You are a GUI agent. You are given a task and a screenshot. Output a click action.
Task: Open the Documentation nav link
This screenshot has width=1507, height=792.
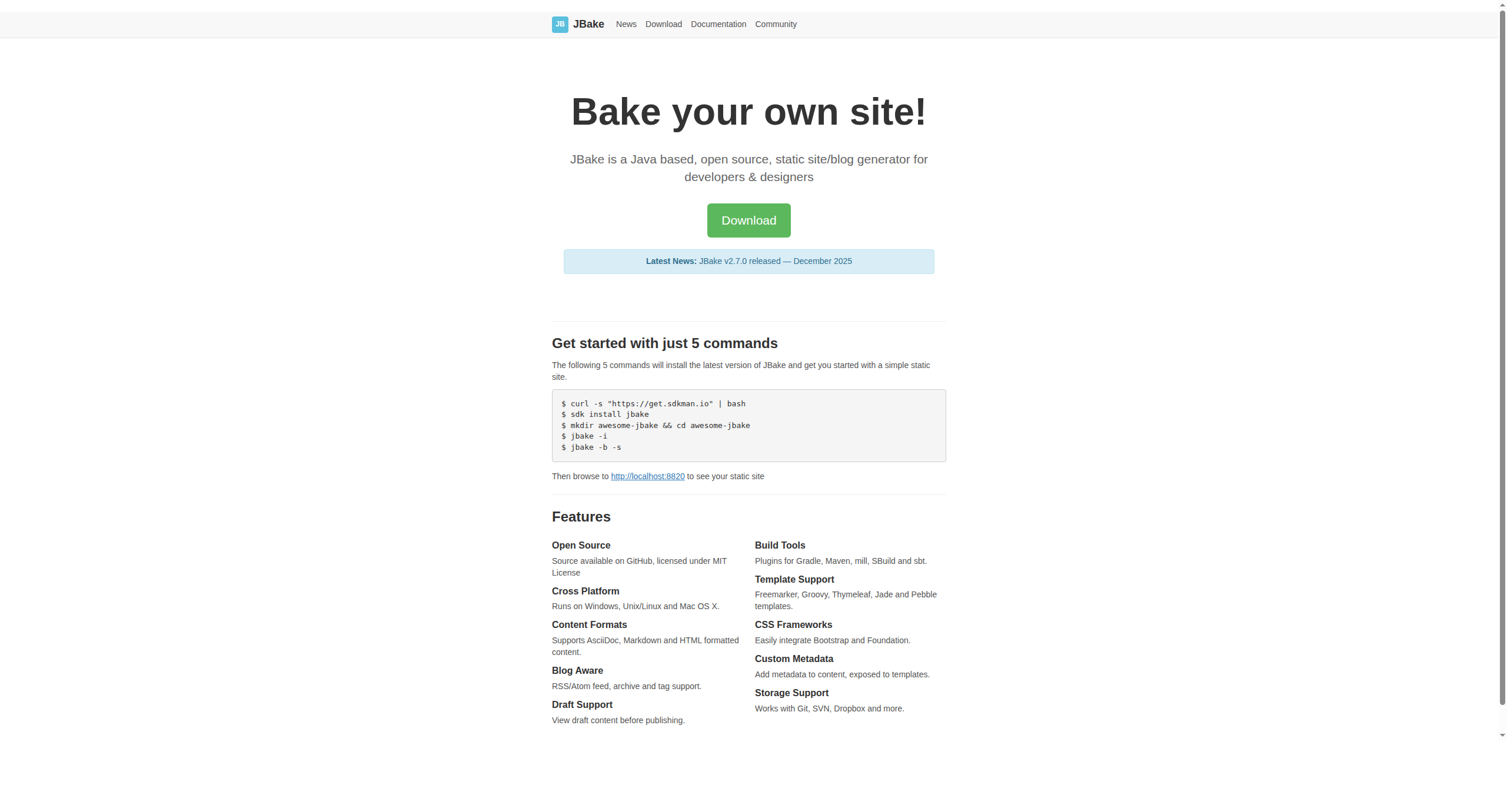tap(718, 24)
